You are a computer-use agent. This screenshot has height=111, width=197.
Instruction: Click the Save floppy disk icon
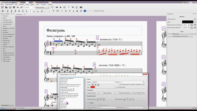tap(10, 7)
